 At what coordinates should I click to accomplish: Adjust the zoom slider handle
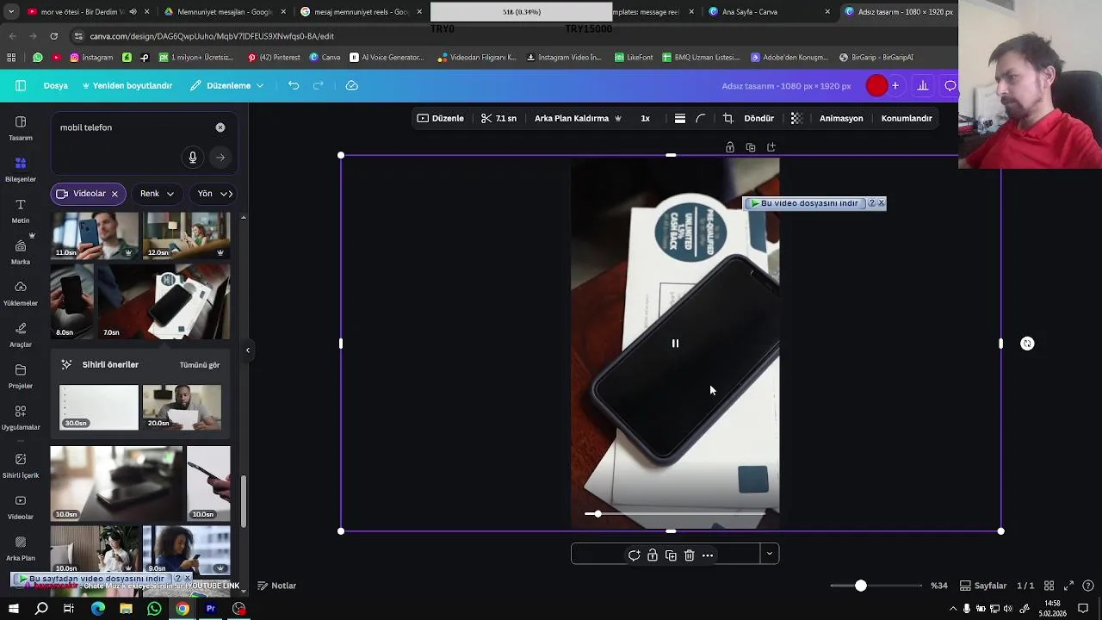pyautogui.click(x=860, y=586)
